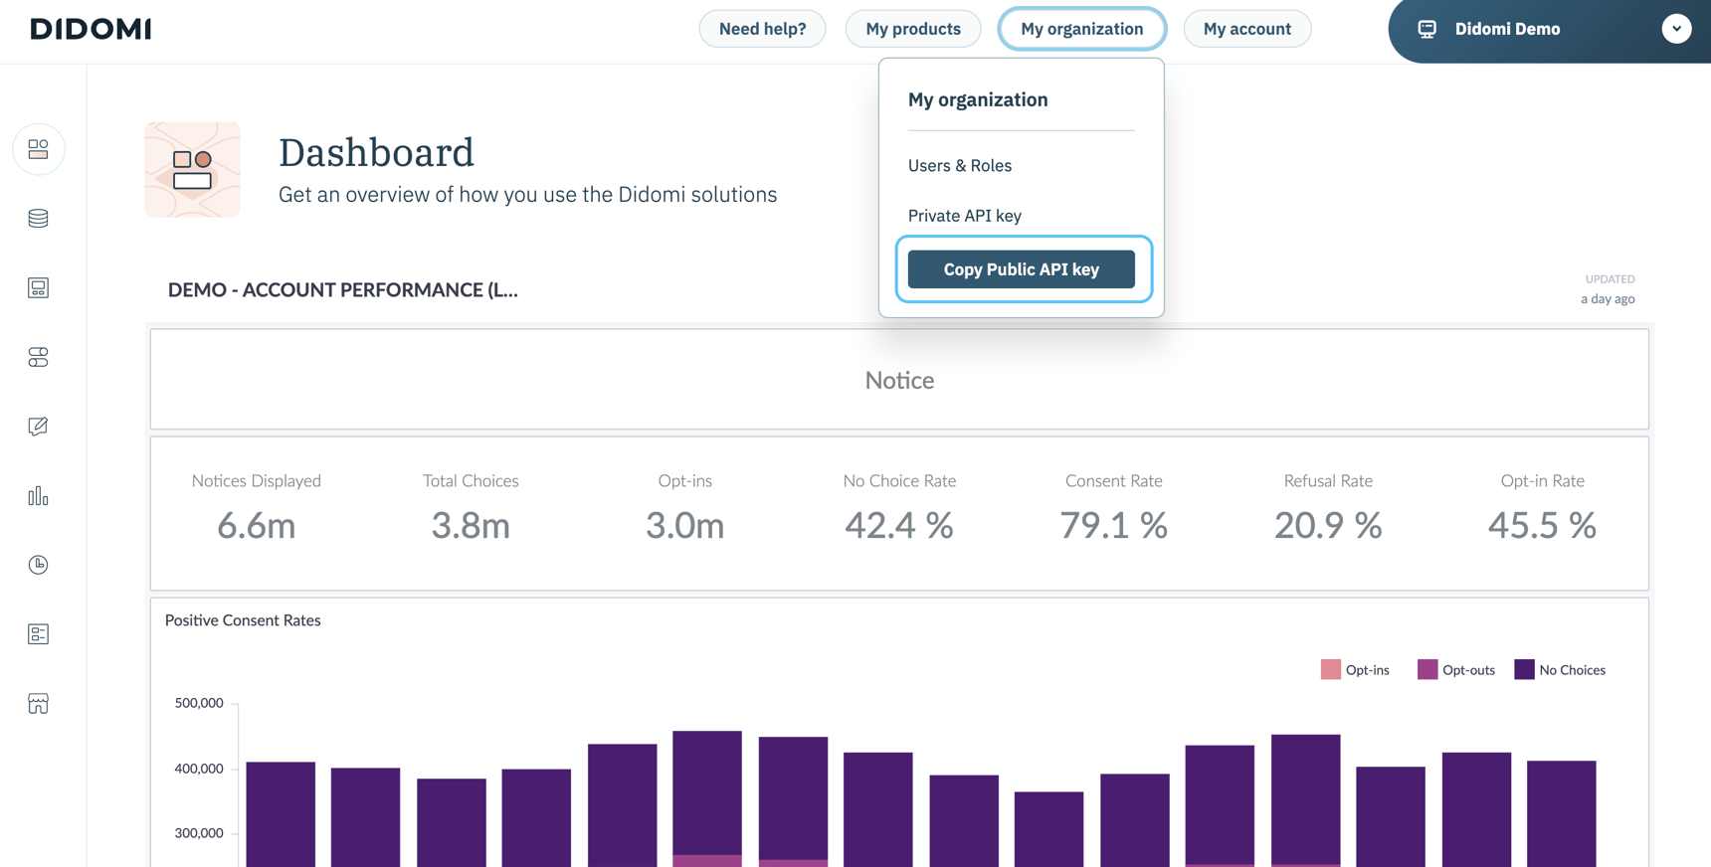Open the Need help? menu
Screen dimensions: 1711x867
[x=763, y=29]
